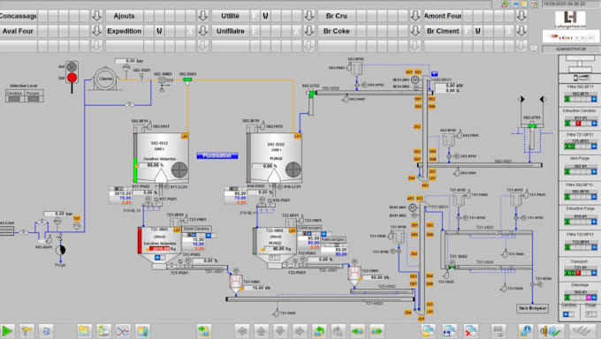Click blue button of Extraction Cendres group
Screen dimensions: 601x339
pyautogui.click(x=594, y=124)
